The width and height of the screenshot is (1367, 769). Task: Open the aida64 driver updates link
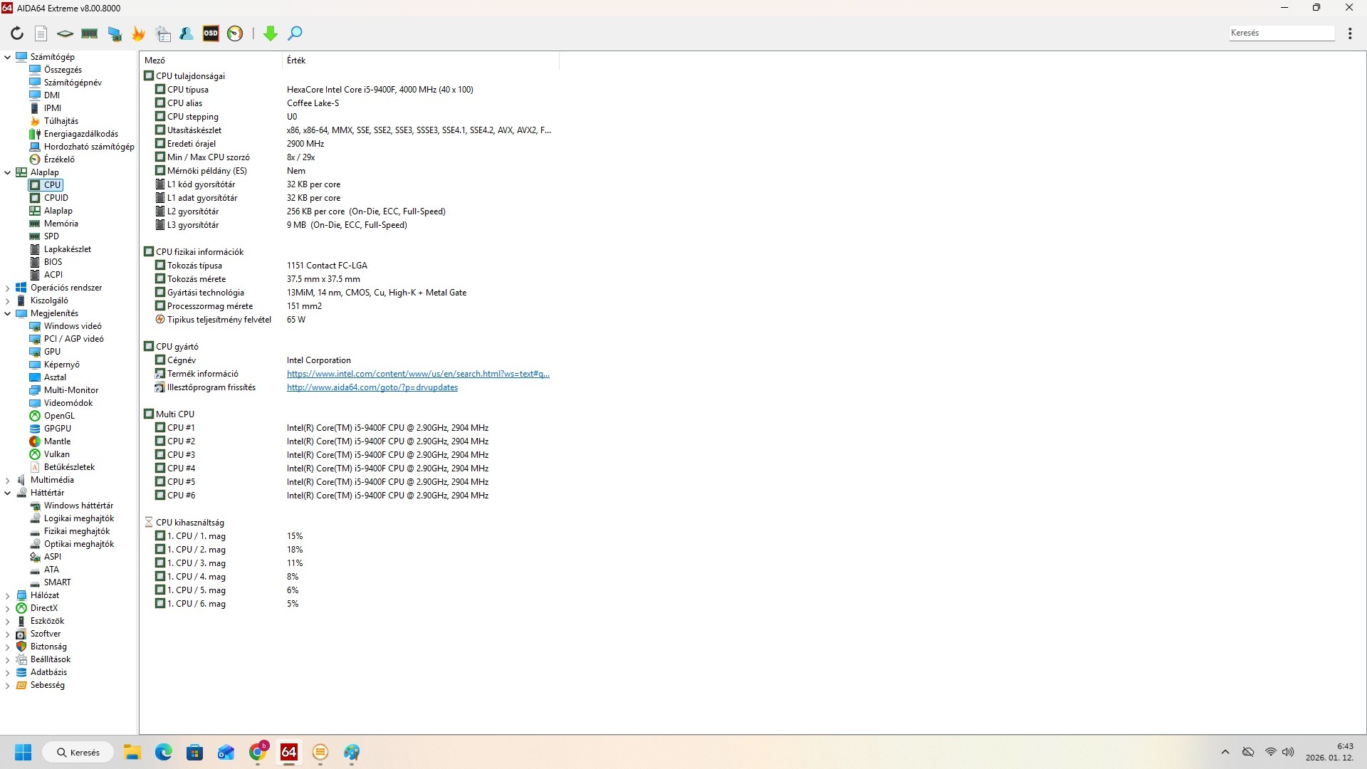click(372, 387)
